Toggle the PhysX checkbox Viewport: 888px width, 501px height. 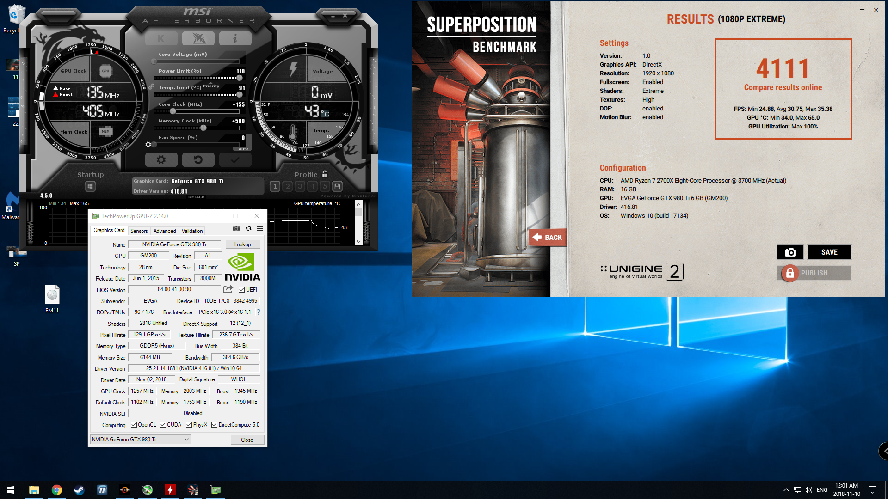(189, 425)
